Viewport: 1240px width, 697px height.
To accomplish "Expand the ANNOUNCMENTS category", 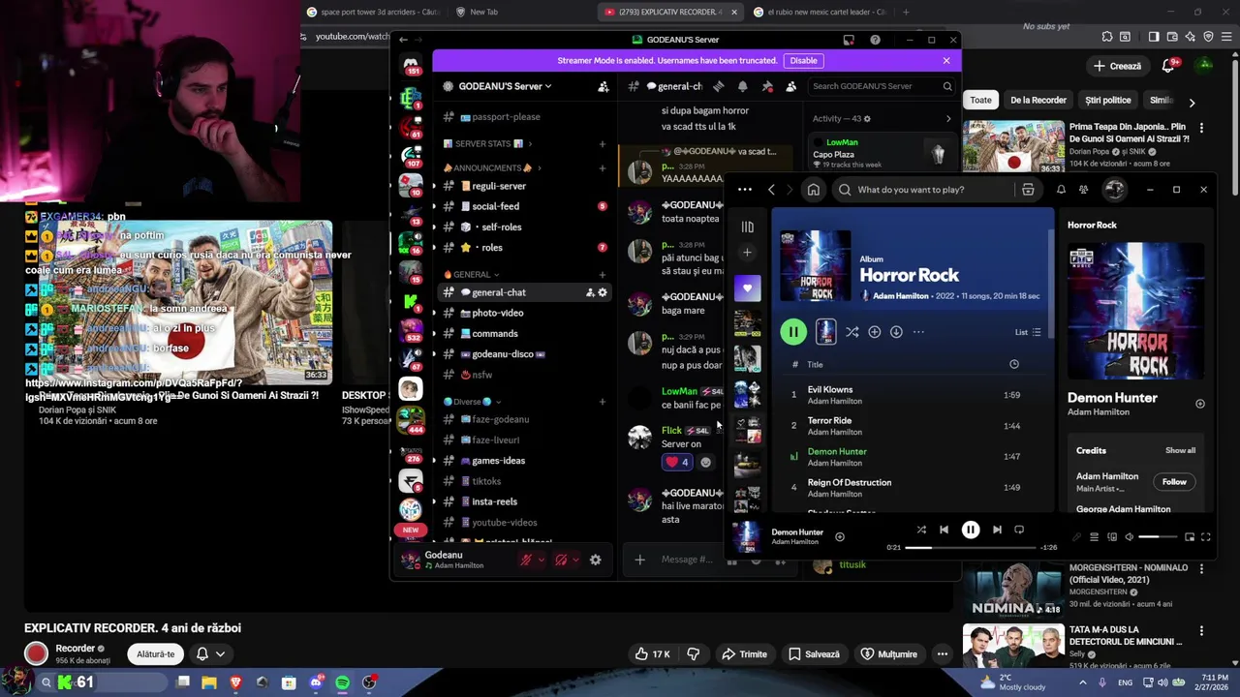I will coord(494,167).
